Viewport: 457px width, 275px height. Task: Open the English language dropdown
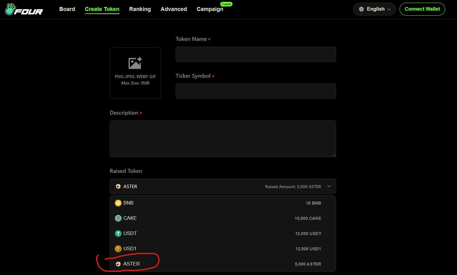[x=374, y=9]
